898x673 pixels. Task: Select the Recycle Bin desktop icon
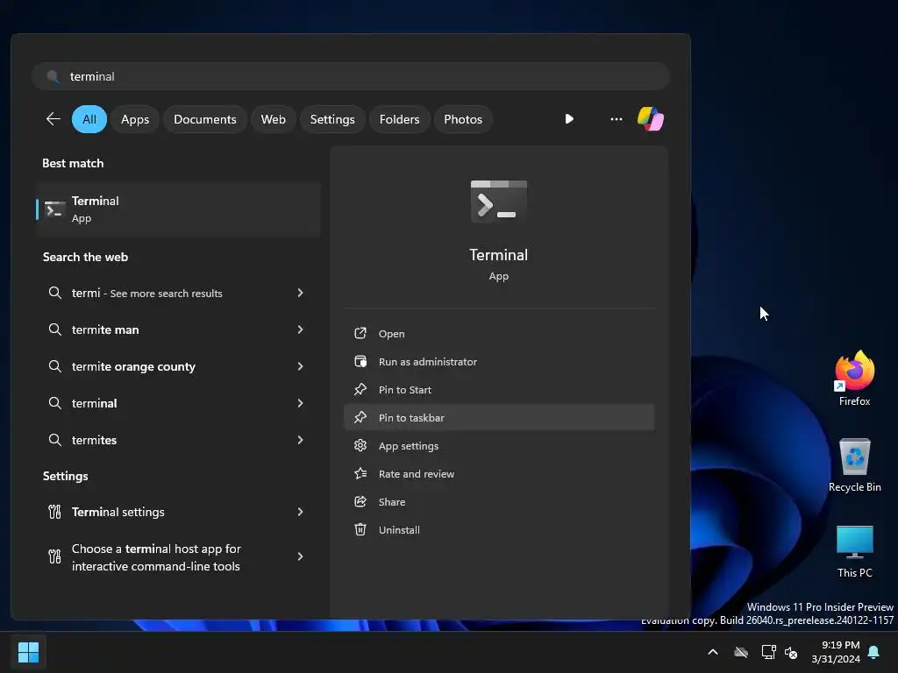pyautogui.click(x=854, y=464)
